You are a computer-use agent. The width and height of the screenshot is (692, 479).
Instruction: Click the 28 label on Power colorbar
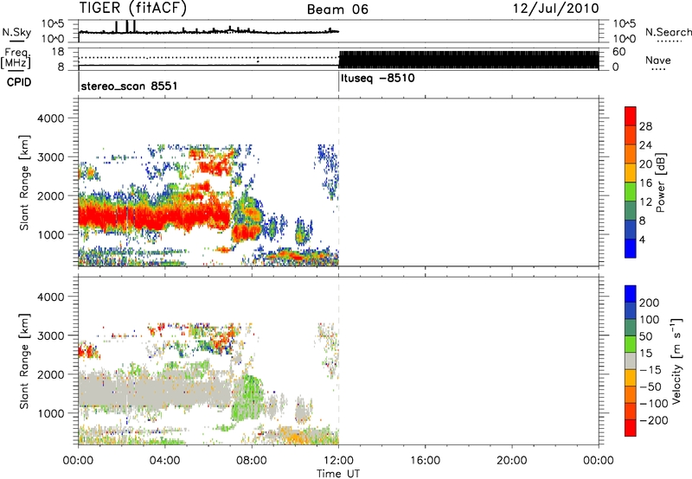click(x=645, y=126)
